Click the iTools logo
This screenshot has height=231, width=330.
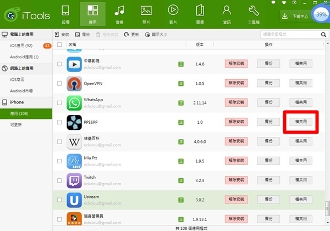[27, 15]
